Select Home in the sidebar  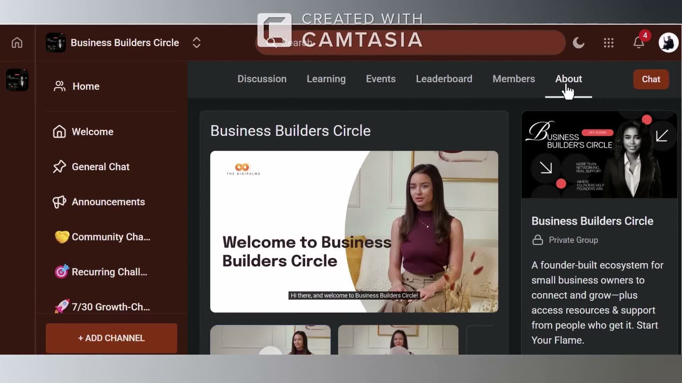[86, 86]
